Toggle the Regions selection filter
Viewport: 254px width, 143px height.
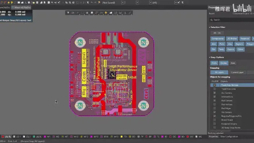(239, 44)
